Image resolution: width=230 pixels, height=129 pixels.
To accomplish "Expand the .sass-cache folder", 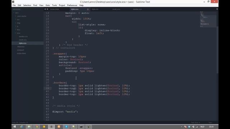I will point(22,16).
